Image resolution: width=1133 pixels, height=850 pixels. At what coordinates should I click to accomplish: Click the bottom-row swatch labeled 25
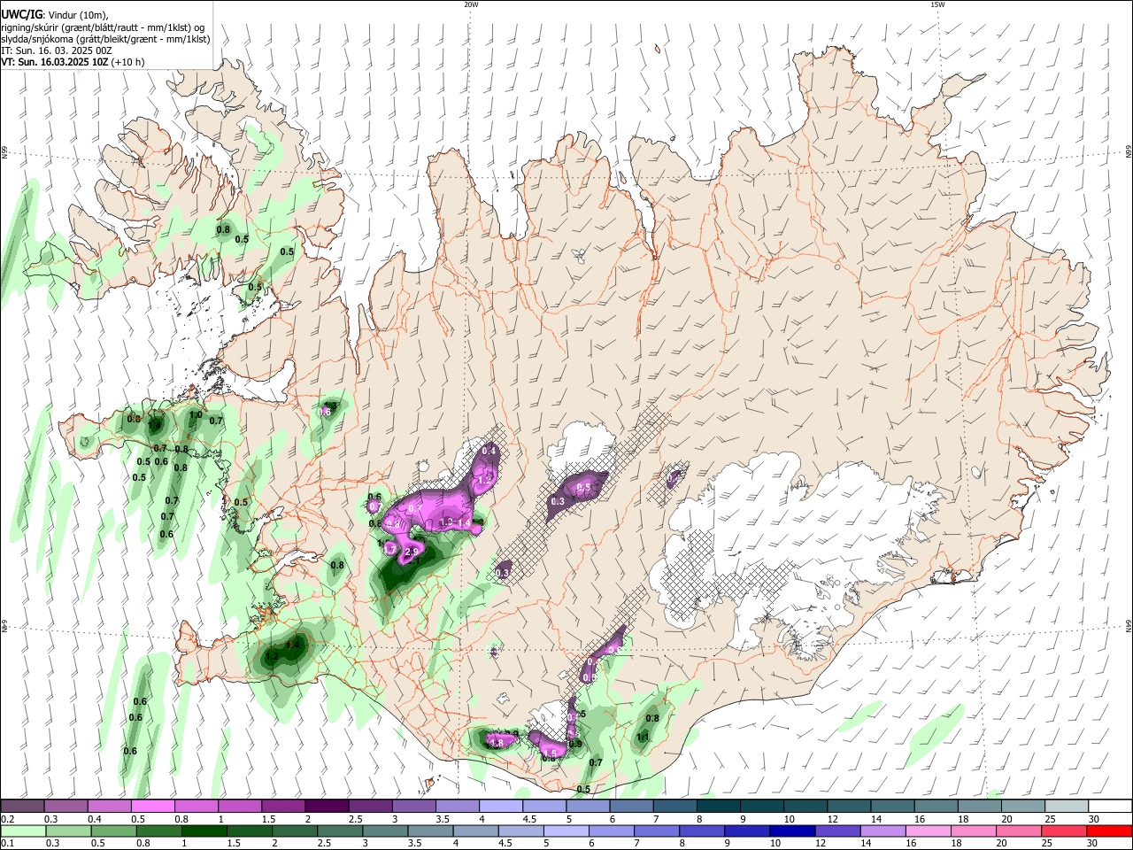[1064, 831]
